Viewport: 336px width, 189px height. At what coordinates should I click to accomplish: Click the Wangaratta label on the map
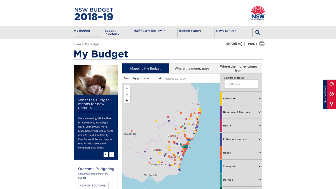point(158,164)
